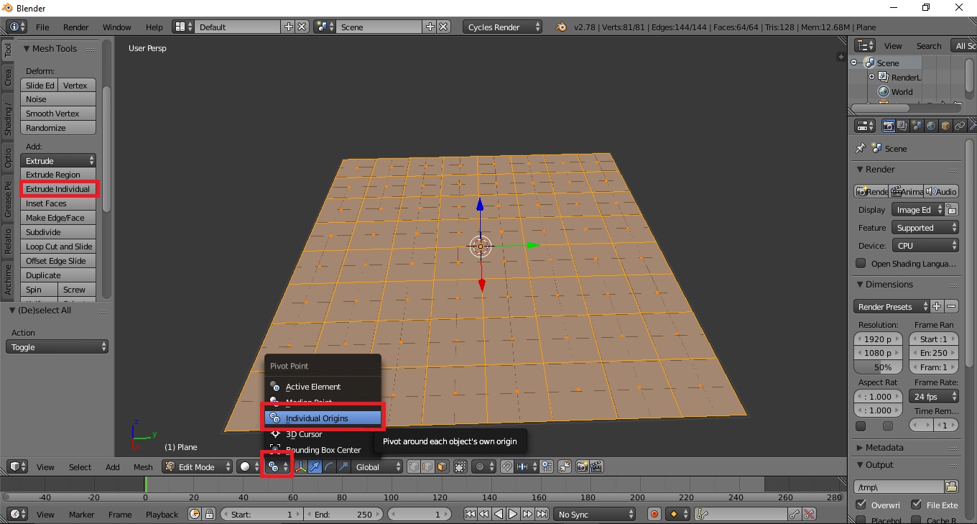This screenshot has width=977, height=524.
Task: Open the Action Toggle dropdown
Action: coord(58,346)
